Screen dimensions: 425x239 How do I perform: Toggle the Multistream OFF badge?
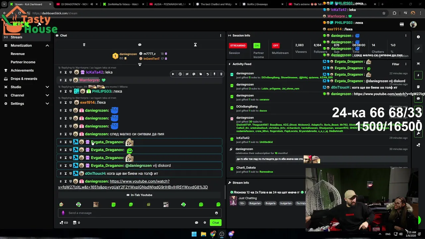pos(276,45)
